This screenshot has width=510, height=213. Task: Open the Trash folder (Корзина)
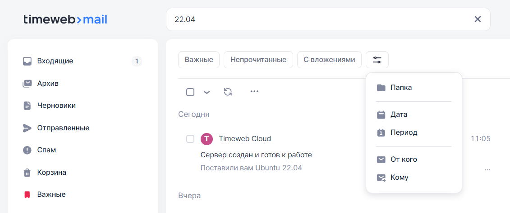click(51, 172)
